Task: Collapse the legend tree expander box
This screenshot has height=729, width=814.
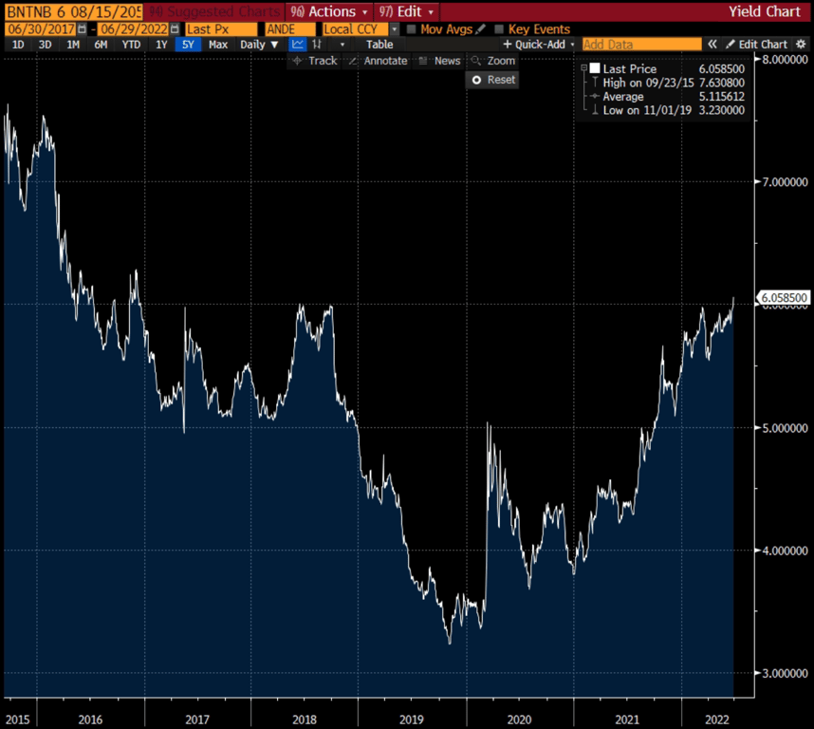Action: coord(584,68)
